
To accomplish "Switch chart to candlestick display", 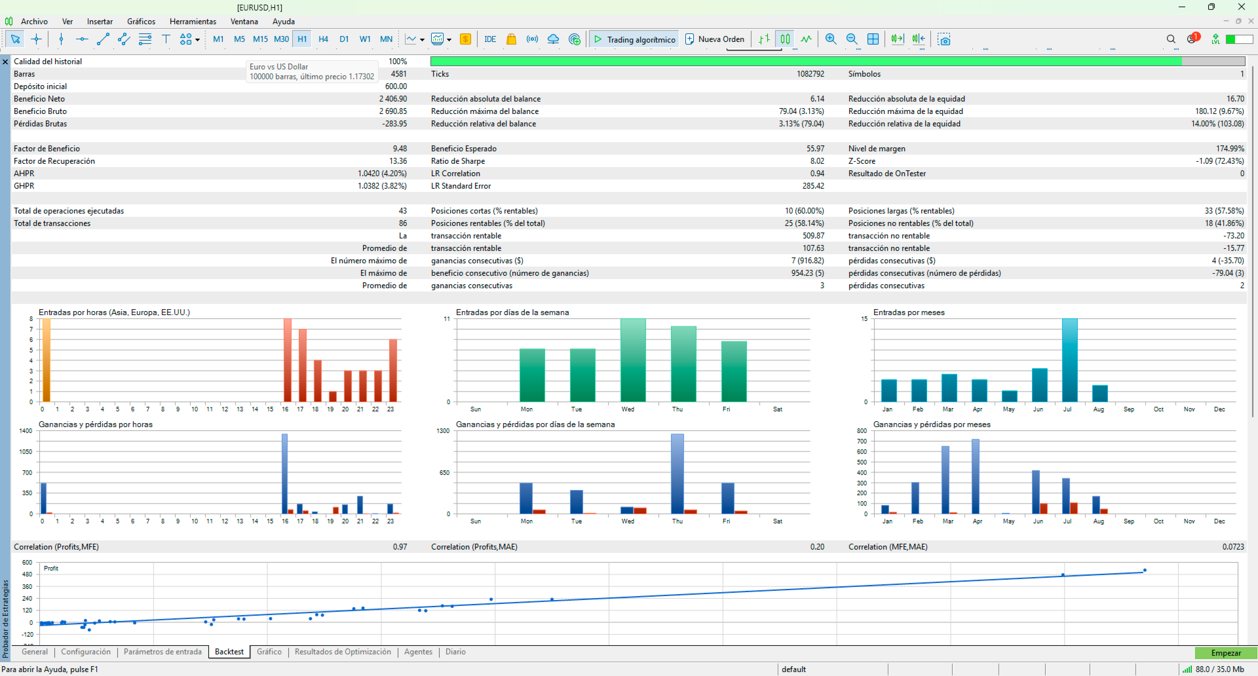I will (785, 39).
